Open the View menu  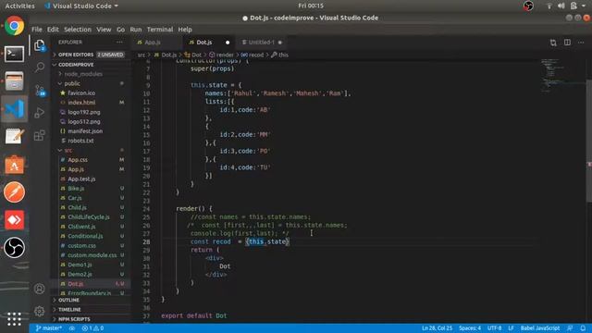pyautogui.click(x=104, y=30)
